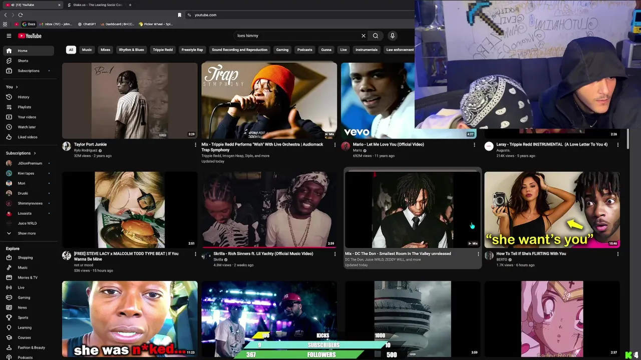Viewport: 641px width, 360px height.
Task: Click inside the YouTube search field
Action: [x=297, y=35]
